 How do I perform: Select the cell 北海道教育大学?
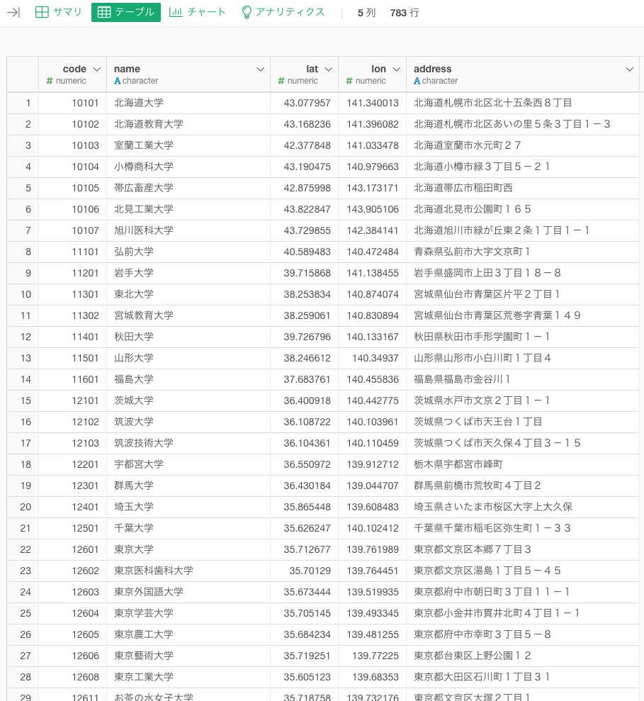(x=188, y=124)
